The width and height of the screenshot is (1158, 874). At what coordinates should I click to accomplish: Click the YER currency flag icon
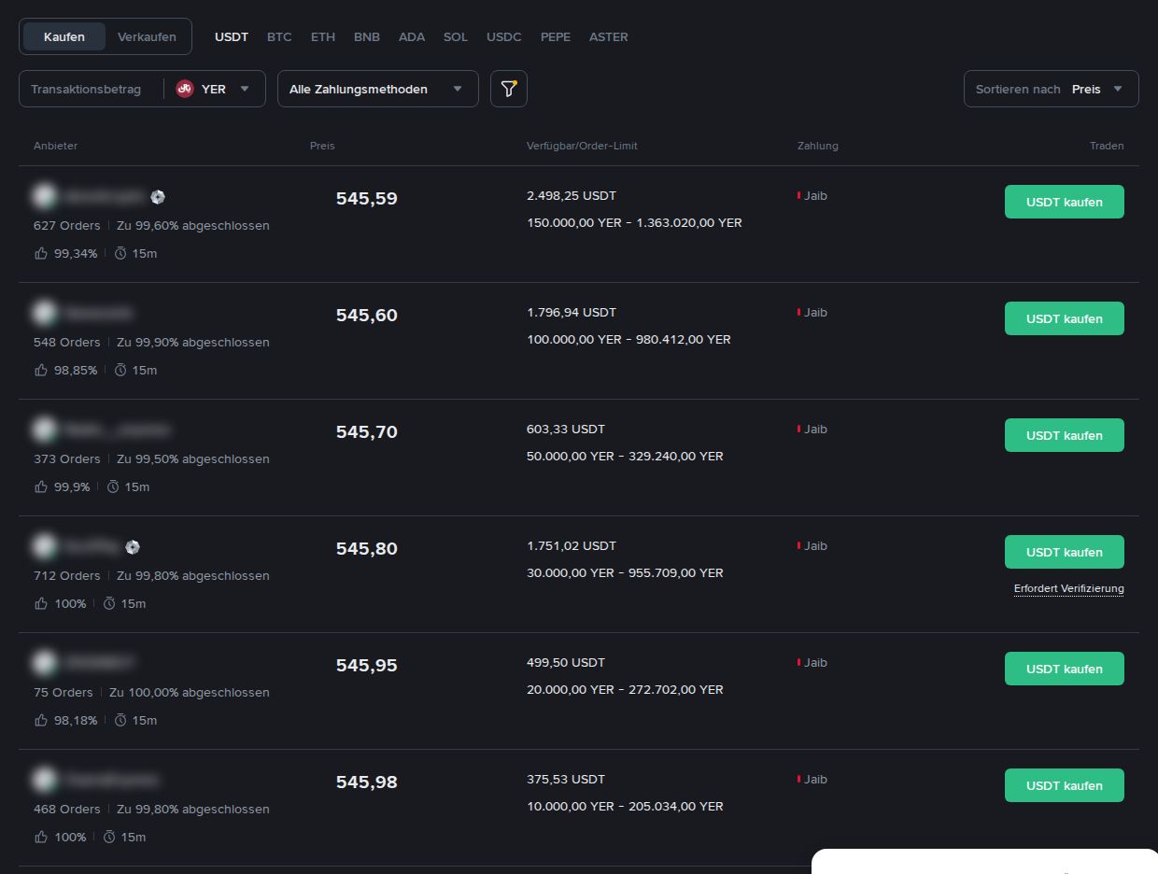coord(185,89)
